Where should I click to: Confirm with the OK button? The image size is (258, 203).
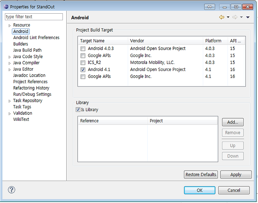click(200, 190)
